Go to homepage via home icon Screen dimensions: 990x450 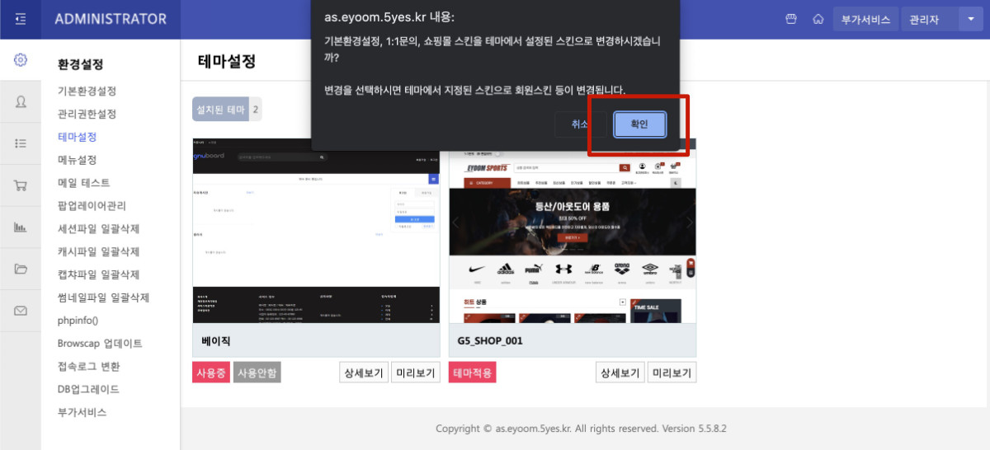818,19
